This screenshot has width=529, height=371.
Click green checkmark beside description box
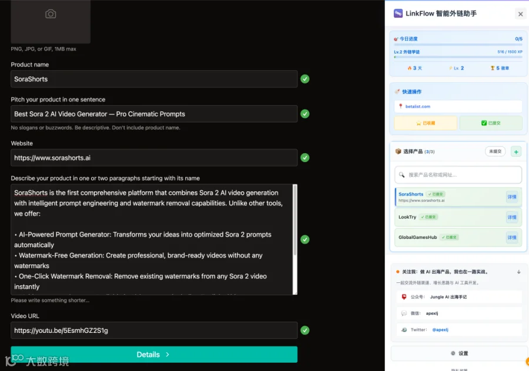[x=305, y=240]
